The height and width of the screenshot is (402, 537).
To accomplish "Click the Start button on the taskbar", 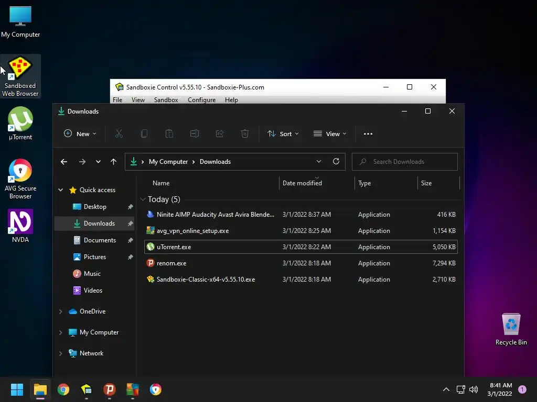I will [x=17, y=389].
